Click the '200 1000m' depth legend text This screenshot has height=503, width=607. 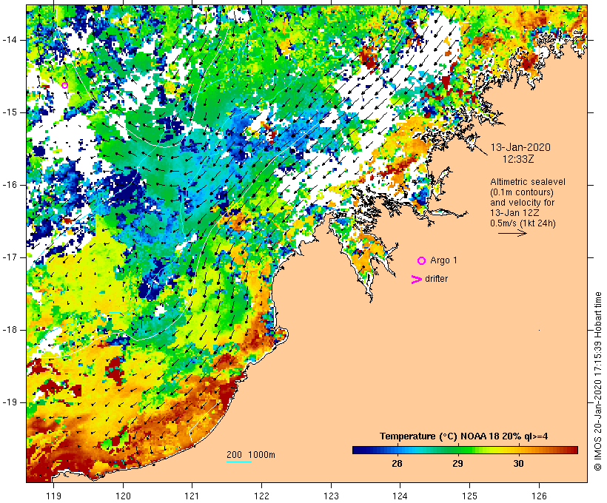(251, 455)
